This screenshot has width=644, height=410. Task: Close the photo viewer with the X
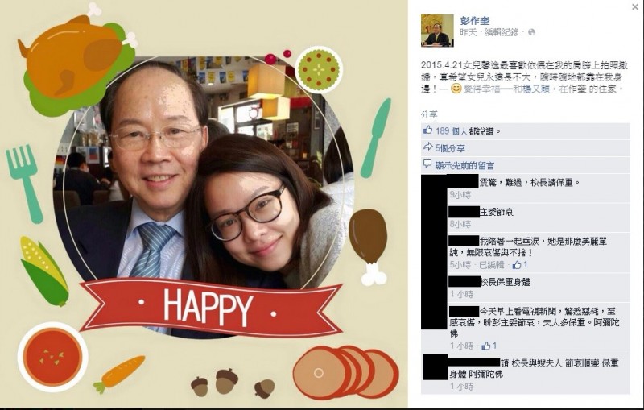point(635,7)
